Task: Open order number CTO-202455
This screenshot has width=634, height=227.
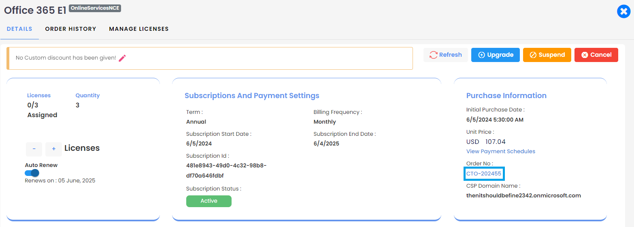Action: [484, 173]
